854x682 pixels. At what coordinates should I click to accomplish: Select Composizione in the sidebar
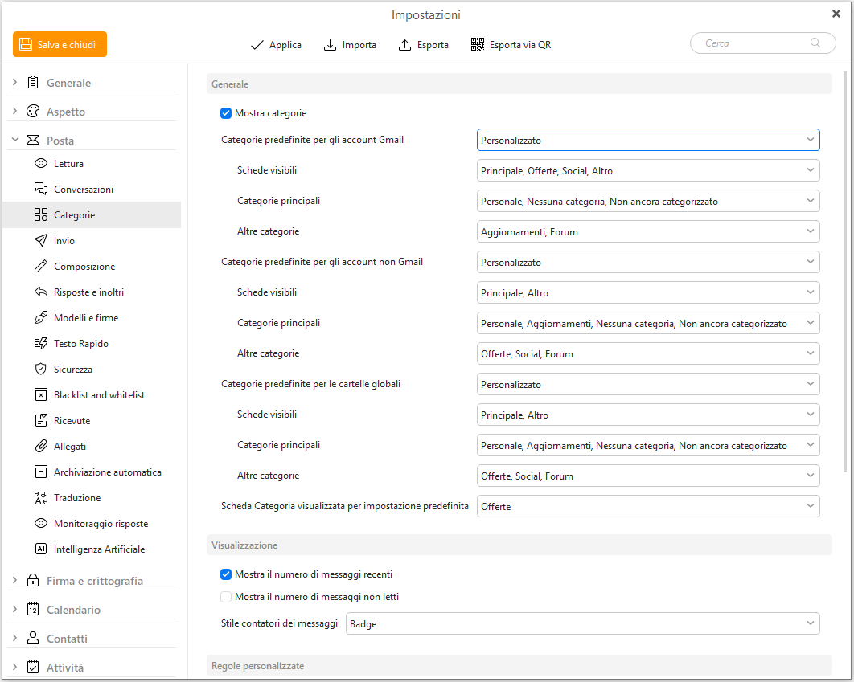coord(92,267)
